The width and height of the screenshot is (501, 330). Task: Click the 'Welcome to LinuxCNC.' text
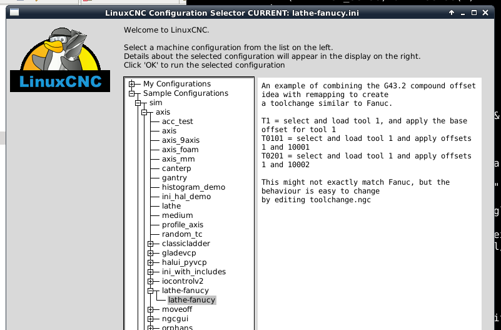coord(166,30)
